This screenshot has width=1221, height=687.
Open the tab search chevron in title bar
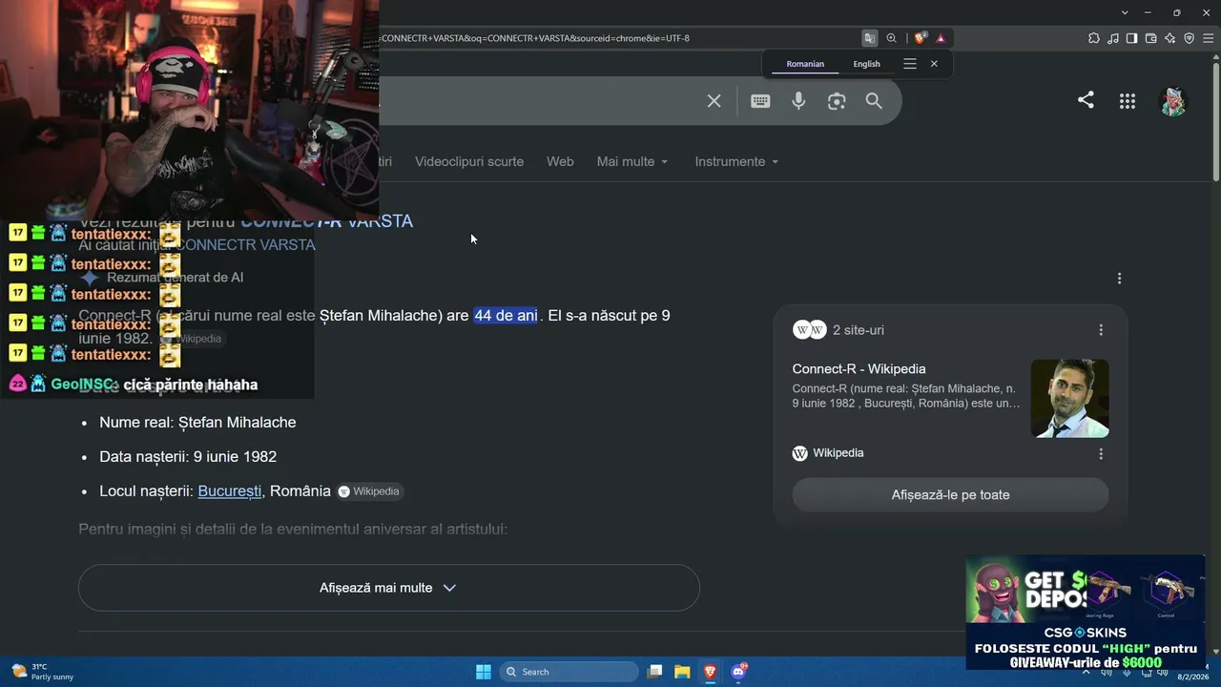[1125, 12]
